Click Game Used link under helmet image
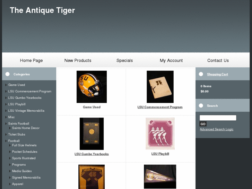The width and height of the screenshot is (252, 189). coord(92,107)
